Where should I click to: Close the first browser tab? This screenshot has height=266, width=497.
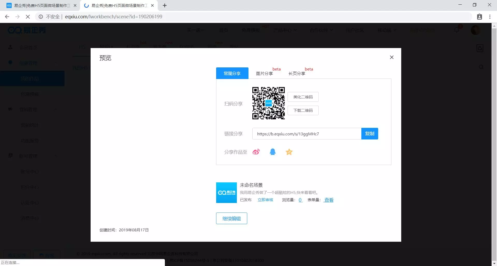[75, 5]
